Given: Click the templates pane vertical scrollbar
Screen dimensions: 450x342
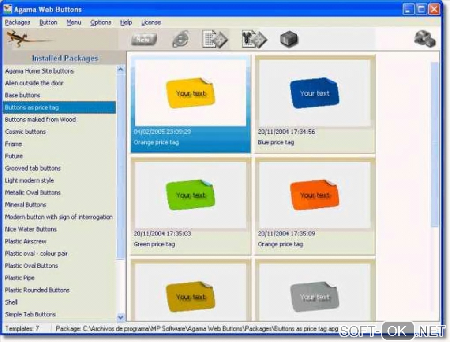Looking at the screenshot, I should tap(435, 145).
